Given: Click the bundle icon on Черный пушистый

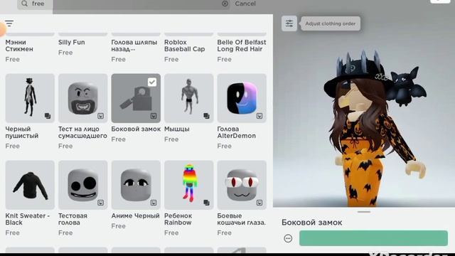Looking at the screenshot, I should (x=48, y=116).
